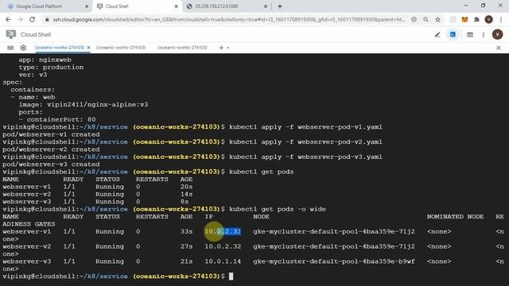This screenshot has width=509, height=286.
Task: Click the 'type: production' line
Action: 51,67
